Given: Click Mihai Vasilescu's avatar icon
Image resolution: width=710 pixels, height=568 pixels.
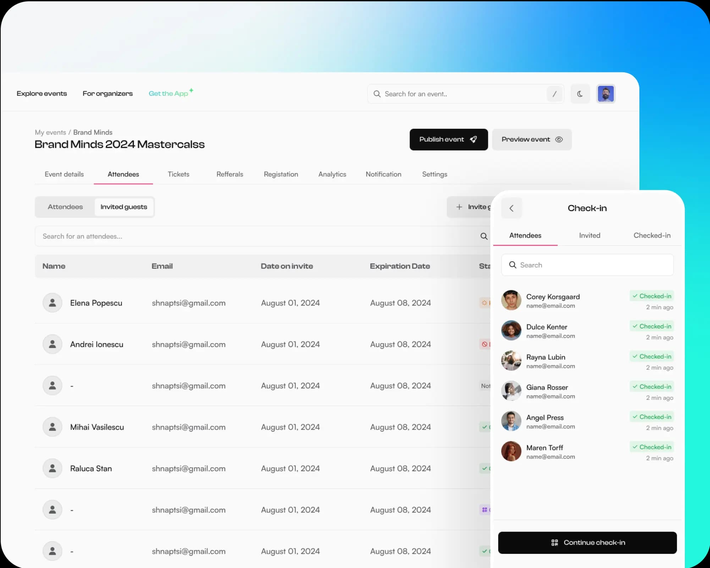Looking at the screenshot, I should click(53, 427).
